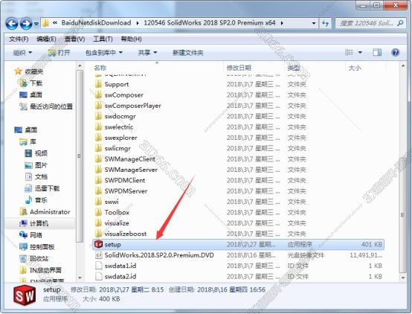The width and height of the screenshot is (412, 314).
Task: Select 收藏夹 in navigation pane
Action: (34, 71)
